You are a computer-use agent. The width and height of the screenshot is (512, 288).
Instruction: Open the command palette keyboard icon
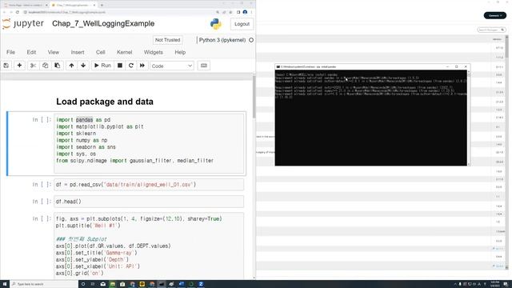pyautogui.click(x=204, y=66)
